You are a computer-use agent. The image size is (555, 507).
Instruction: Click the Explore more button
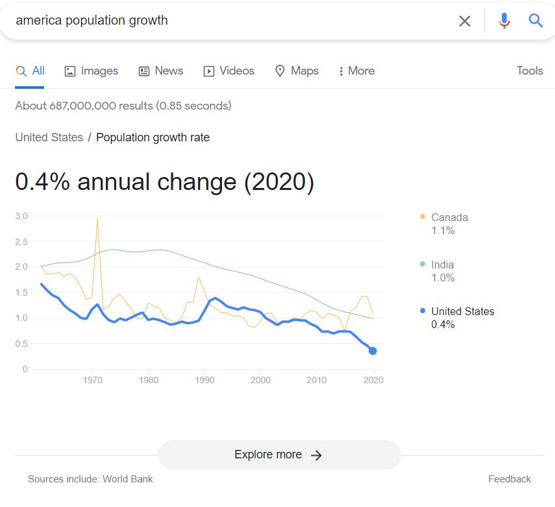(x=279, y=454)
